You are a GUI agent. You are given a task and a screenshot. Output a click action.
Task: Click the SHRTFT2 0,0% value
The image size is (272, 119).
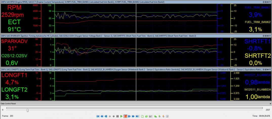coord(255,63)
